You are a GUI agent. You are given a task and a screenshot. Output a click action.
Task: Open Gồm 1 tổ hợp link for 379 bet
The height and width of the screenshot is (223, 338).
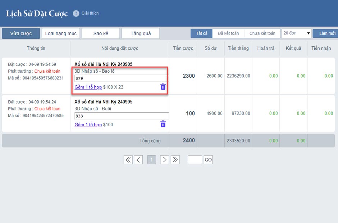pyautogui.click(x=88, y=87)
